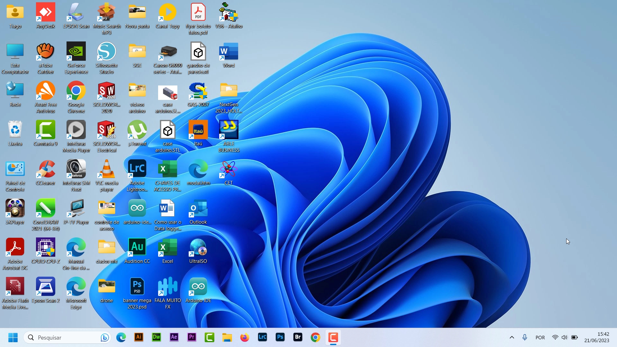Open the volume tray icon
The width and height of the screenshot is (617, 347).
click(565, 337)
